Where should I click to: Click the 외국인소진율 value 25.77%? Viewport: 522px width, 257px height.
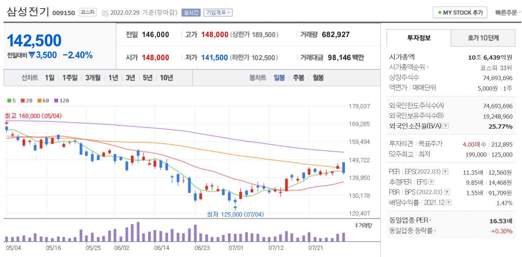click(500, 127)
